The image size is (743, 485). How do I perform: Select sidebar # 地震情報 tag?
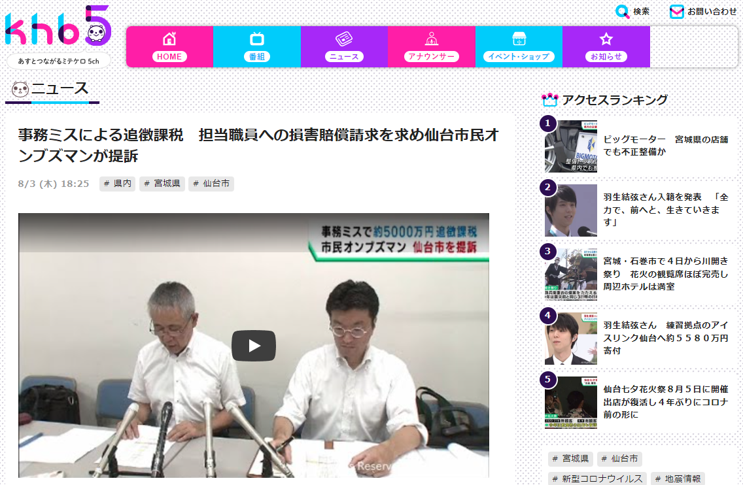click(x=678, y=478)
